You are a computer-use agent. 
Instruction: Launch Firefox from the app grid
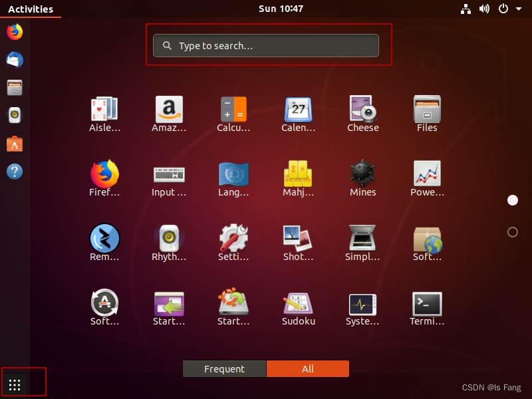tap(104, 178)
